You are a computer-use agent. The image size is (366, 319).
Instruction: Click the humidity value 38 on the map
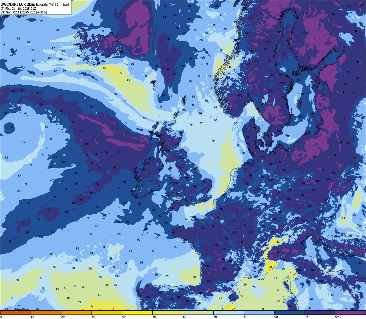270,267
